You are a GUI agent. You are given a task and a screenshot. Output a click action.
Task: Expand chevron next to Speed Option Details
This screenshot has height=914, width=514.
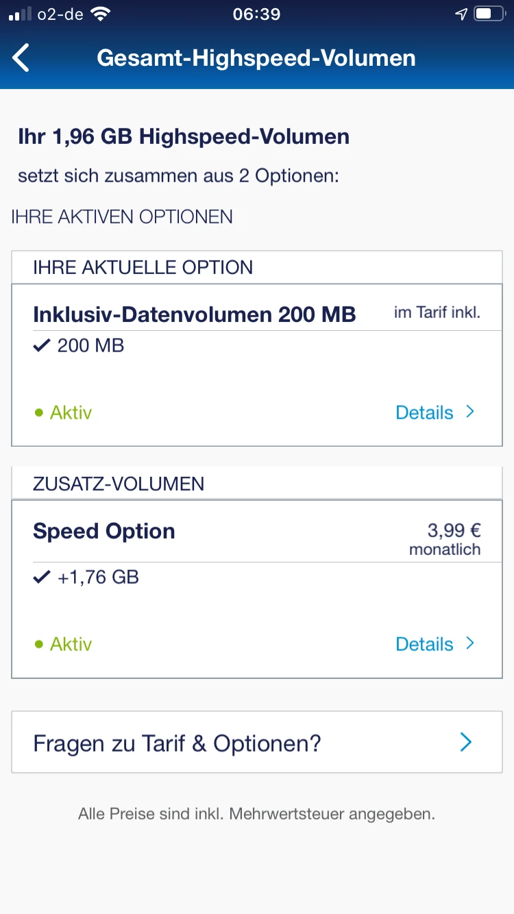pyautogui.click(x=470, y=643)
